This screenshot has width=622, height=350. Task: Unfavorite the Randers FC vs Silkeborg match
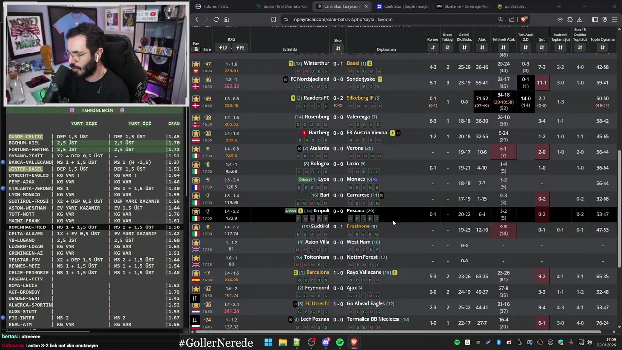pos(196,98)
